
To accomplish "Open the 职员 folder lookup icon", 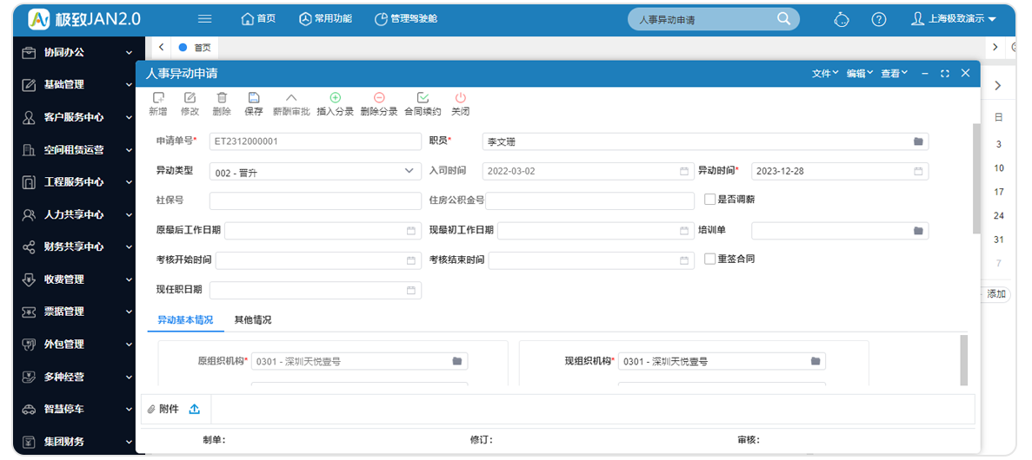I will click(918, 141).
